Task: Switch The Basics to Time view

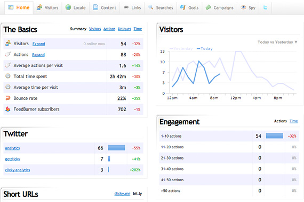Action: click(x=138, y=29)
